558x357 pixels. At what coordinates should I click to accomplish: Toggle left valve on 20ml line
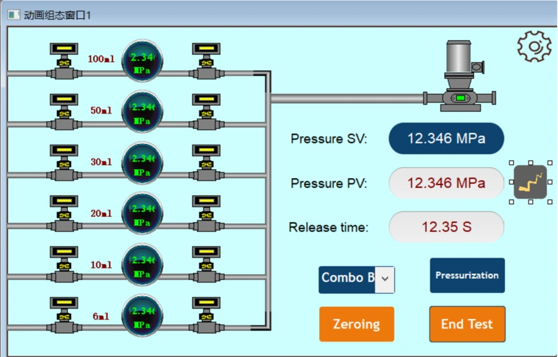click(64, 214)
